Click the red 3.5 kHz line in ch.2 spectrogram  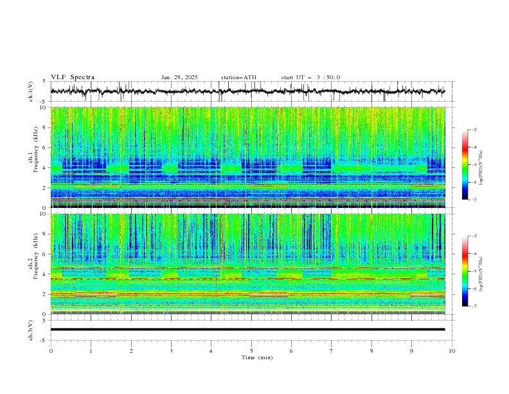coord(248,279)
